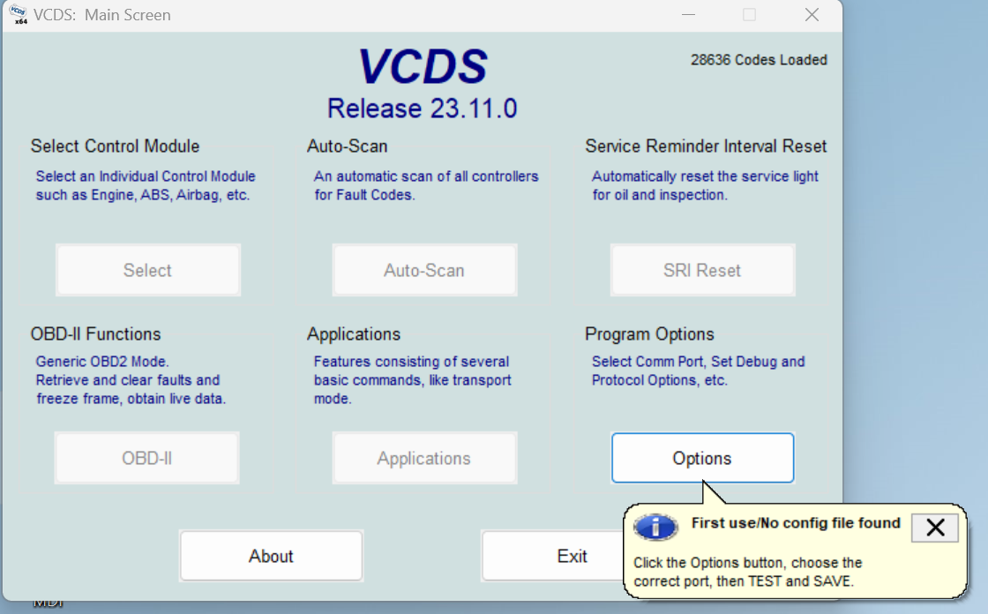Image resolution: width=988 pixels, height=614 pixels.
Task: Click the SRI Reset button
Action: click(x=702, y=271)
